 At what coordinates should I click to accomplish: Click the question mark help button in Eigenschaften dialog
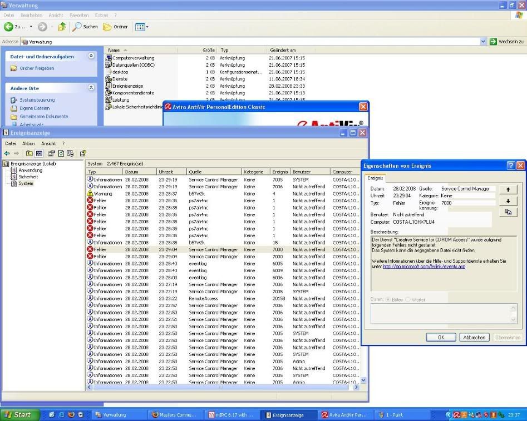pyautogui.click(x=510, y=166)
